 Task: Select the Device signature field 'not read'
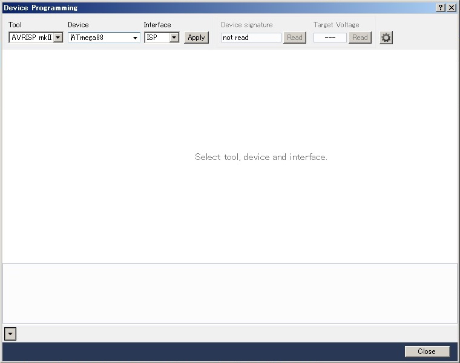tap(251, 38)
